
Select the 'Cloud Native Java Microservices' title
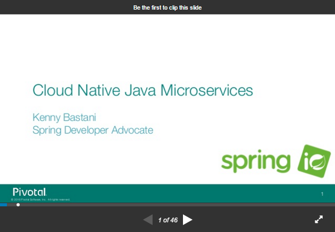coord(142,90)
